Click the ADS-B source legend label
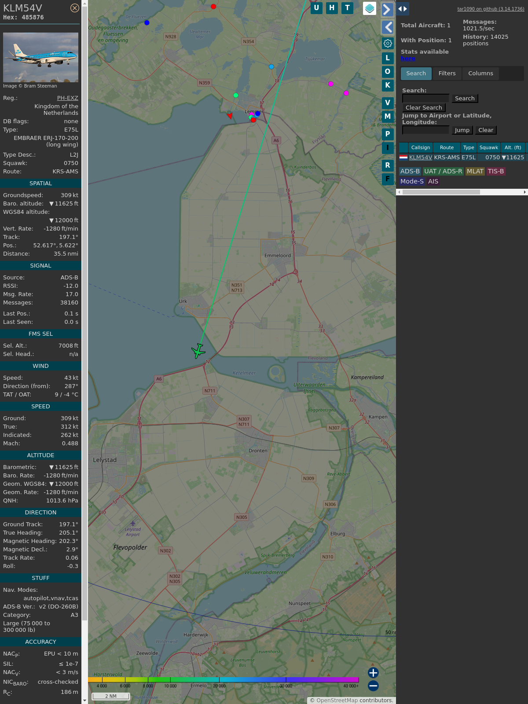 coord(410,172)
